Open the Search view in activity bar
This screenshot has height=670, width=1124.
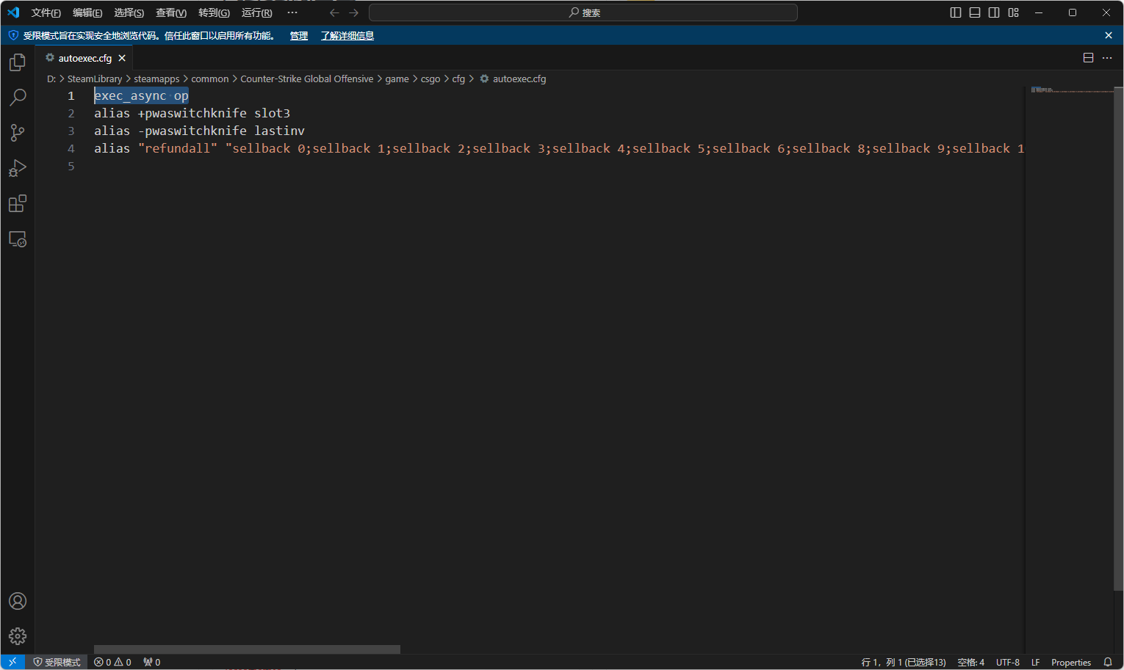(x=18, y=98)
